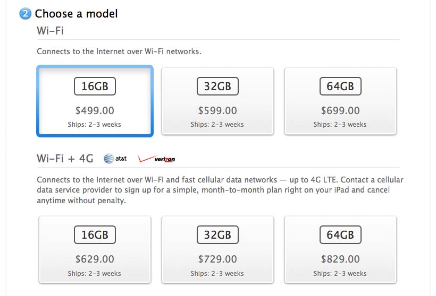The height and width of the screenshot is (296, 436).
Task: Choose the $629.00 Wi-Fi + 4G model
Action: coord(95,250)
